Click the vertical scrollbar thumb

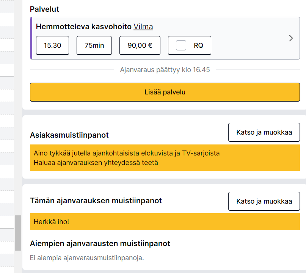18,233
